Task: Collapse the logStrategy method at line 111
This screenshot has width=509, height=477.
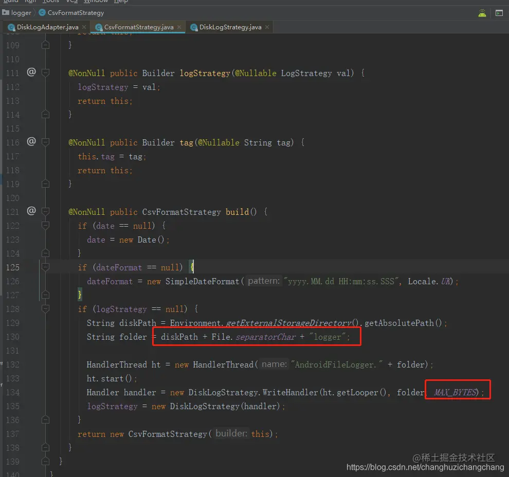Action: (x=45, y=72)
